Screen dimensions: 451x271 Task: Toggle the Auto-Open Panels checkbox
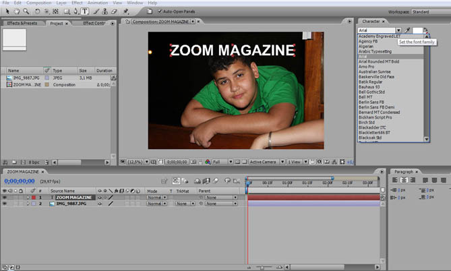click(x=159, y=11)
